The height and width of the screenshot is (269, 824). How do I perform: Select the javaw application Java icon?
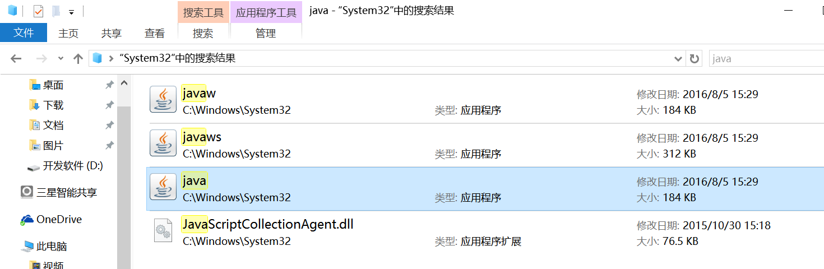click(163, 99)
